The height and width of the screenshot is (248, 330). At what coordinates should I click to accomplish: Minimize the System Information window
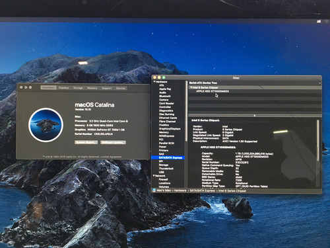point(159,77)
